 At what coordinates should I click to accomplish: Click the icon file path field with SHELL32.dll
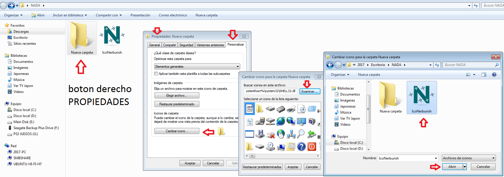[x=270, y=91]
